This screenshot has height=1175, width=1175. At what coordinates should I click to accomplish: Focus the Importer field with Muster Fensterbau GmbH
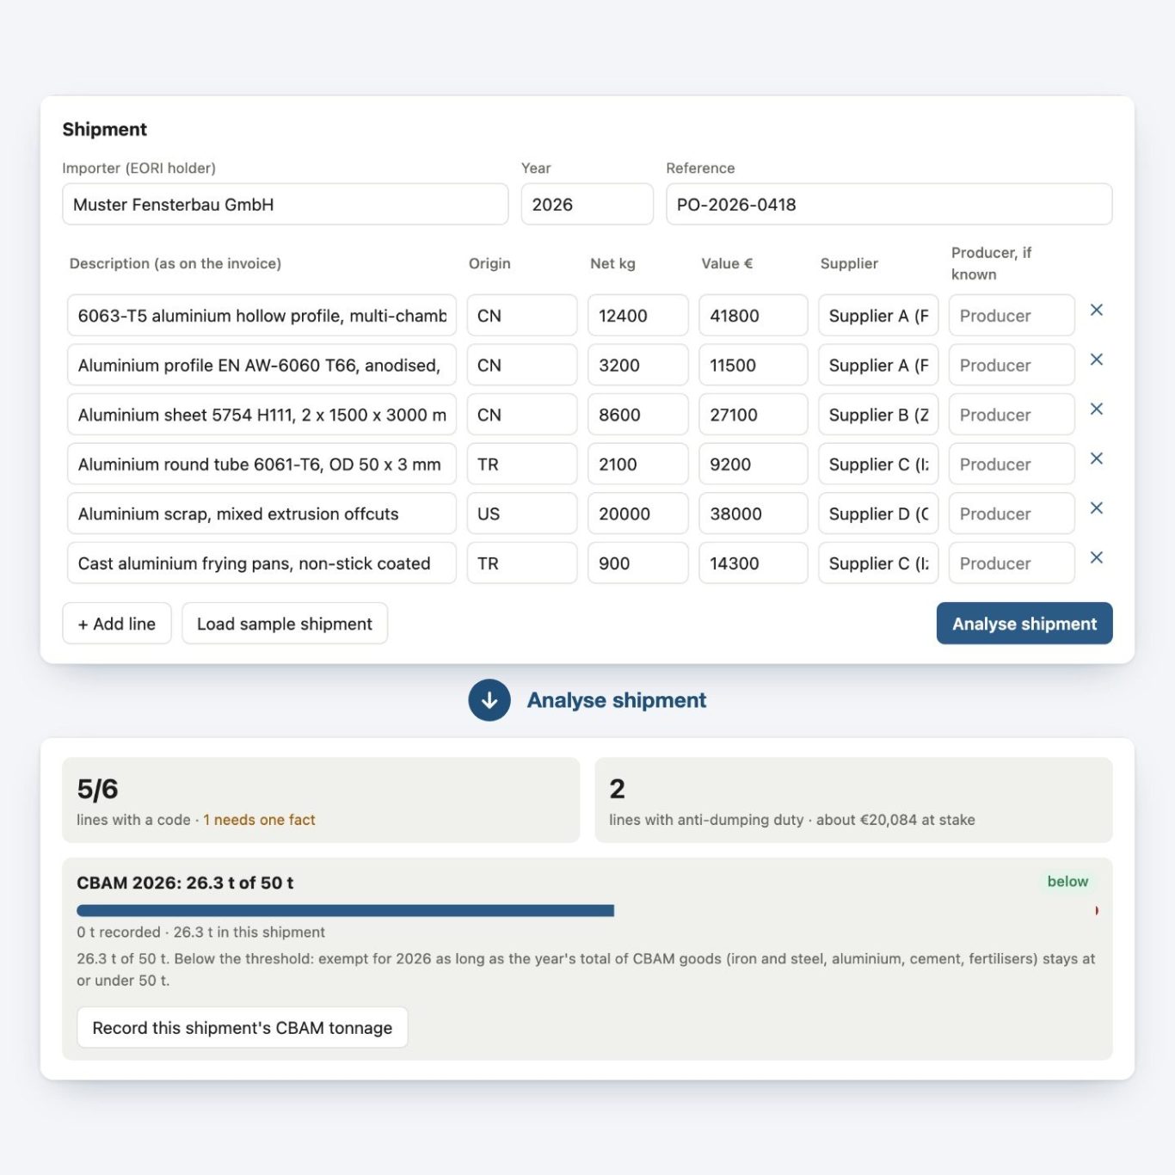click(x=286, y=205)
